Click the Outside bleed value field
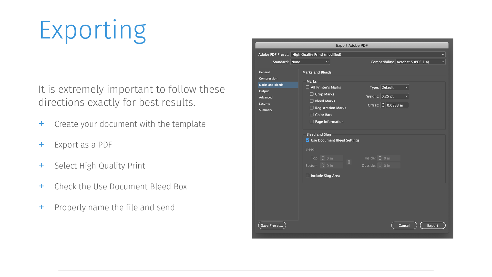This screenshot has height=277, width=492. [x=391, y=166]
